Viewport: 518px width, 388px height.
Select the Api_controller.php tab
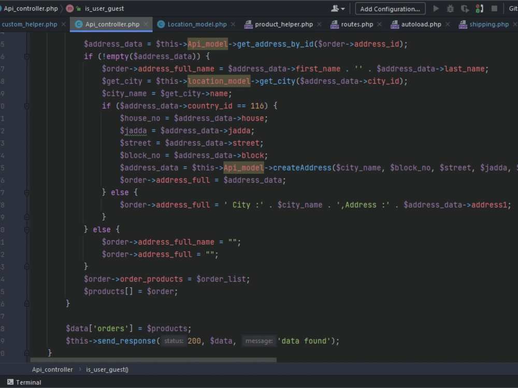coord(112,24)
